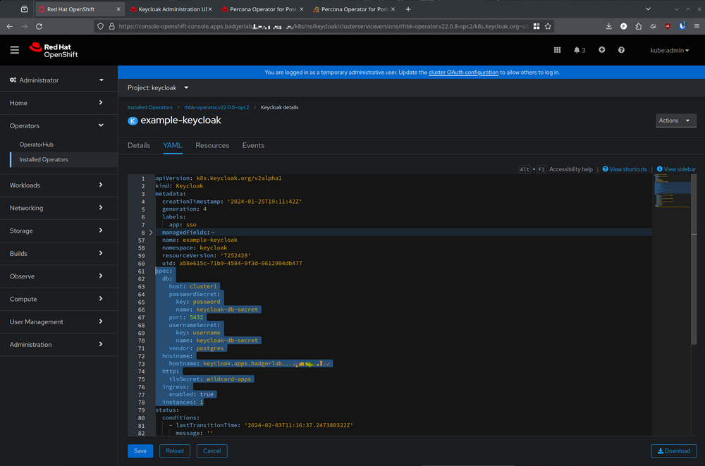Viewport: 705px width, 466px height.
Task: Open the cluster OAuth configuration link
Action: 463,73
